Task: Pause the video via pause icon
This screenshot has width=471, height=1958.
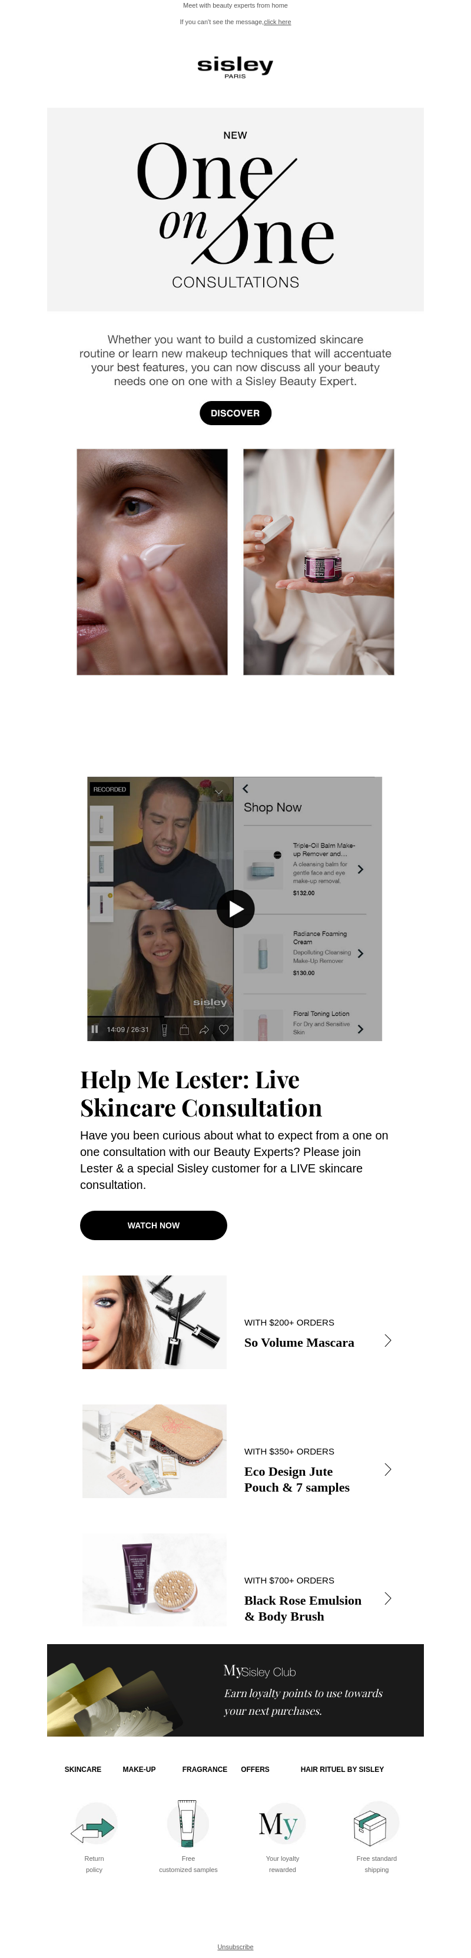Action: (x=95, y=1029)
